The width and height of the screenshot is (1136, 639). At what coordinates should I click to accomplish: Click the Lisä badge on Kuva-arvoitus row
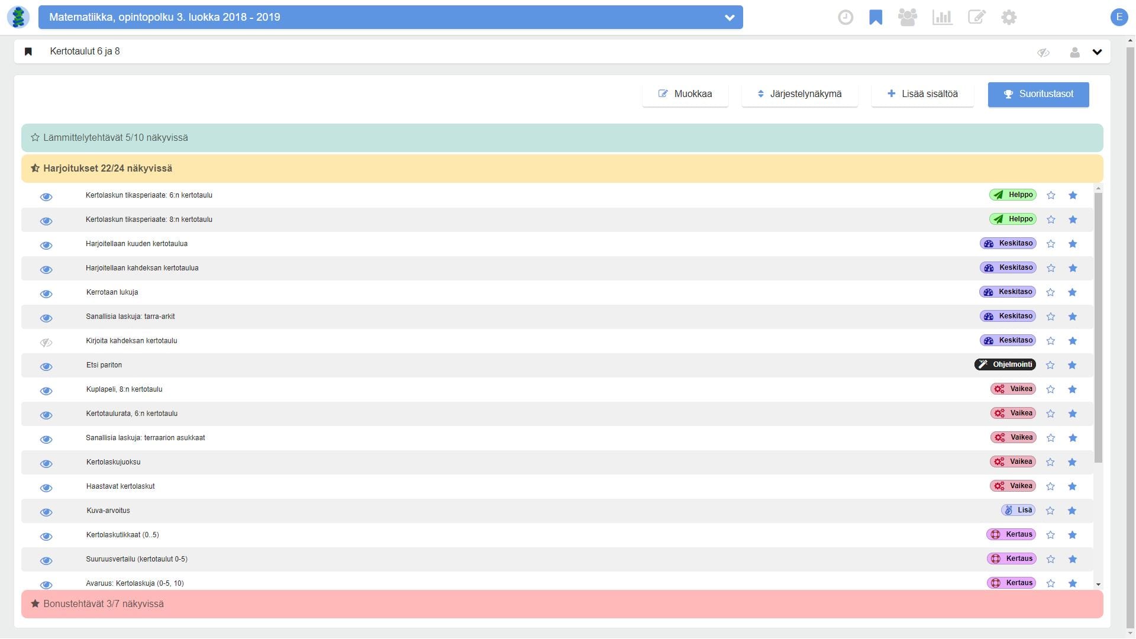point(1018,510)
